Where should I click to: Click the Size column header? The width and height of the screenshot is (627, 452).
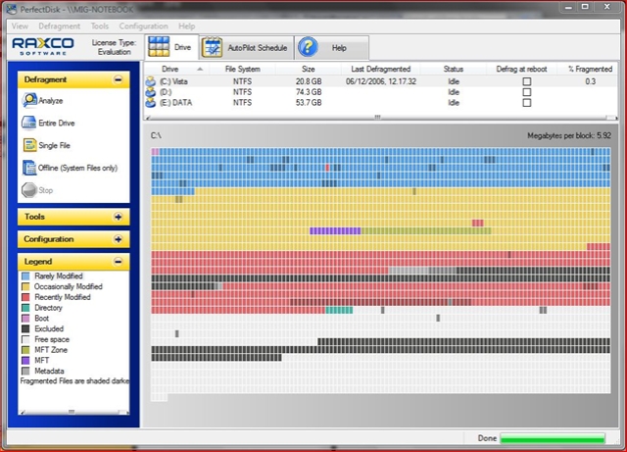click(309, 69)
